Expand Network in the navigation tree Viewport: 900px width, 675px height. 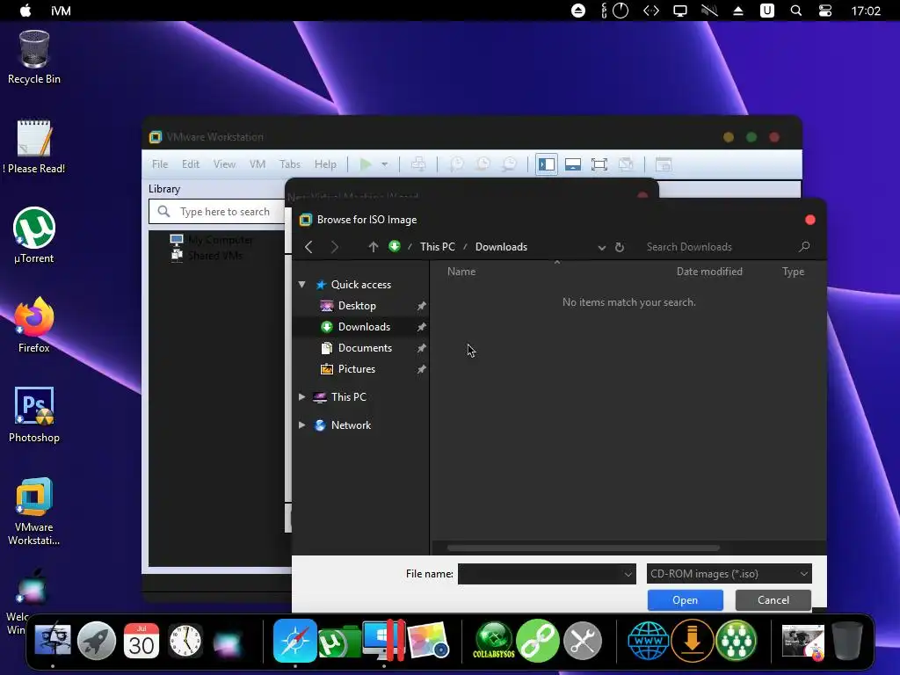[x=302, y=425]
